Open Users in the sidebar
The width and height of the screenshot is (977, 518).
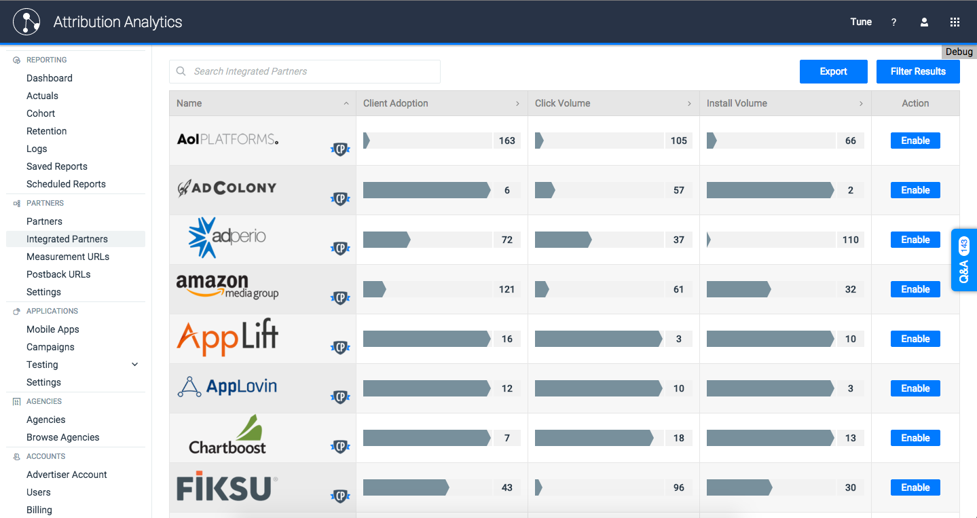[39, 492]
